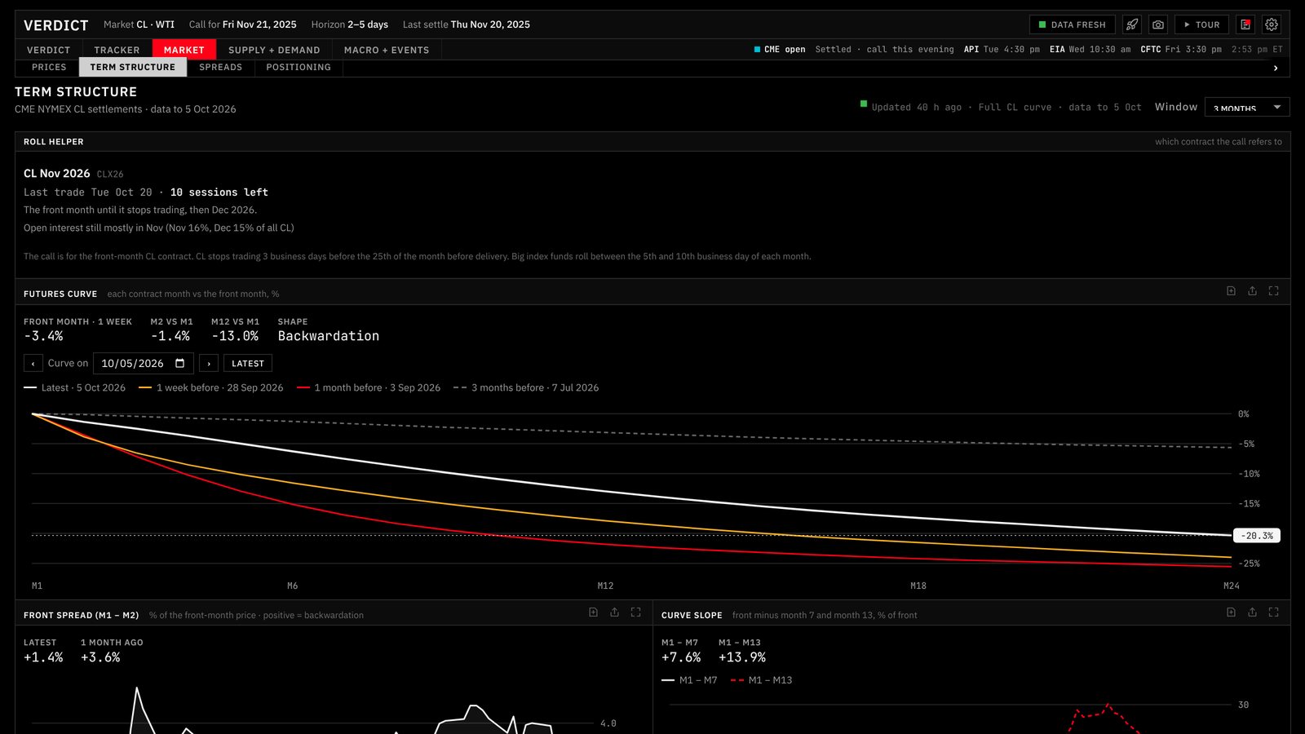This screenshot has height=734, width=1305.
Task: Expand Futures Curve chart to fullscreen
Action: point(1274,291)
